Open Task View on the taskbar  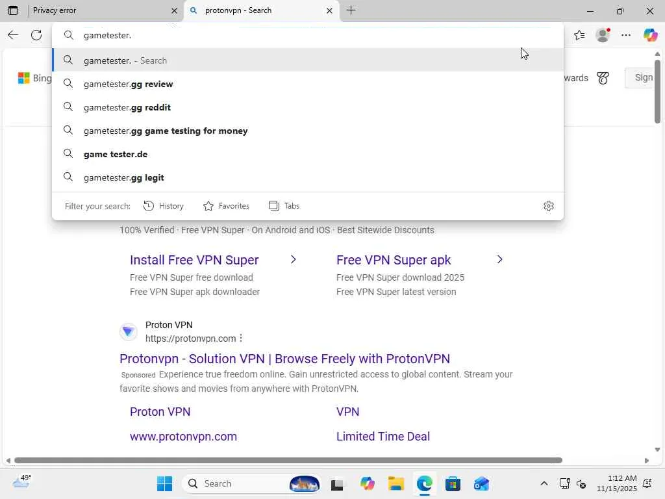click(x=337, y=483)
